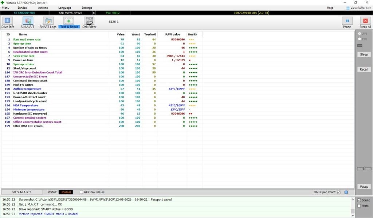The width and height of the screenshot is (373, 218).
Task: Launch the Disk Editor tool
Action: click(x=89, y=23)
